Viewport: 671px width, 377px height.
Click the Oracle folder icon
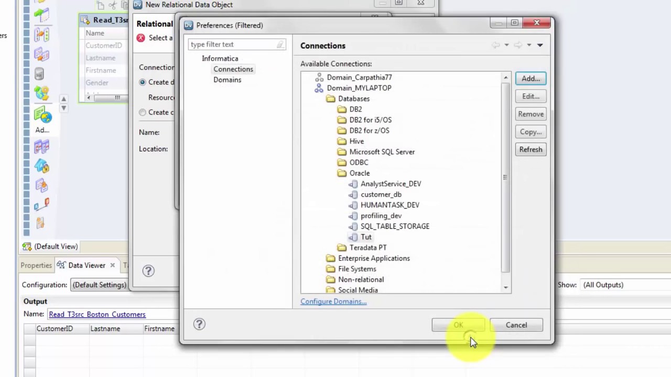pos(342,173)
